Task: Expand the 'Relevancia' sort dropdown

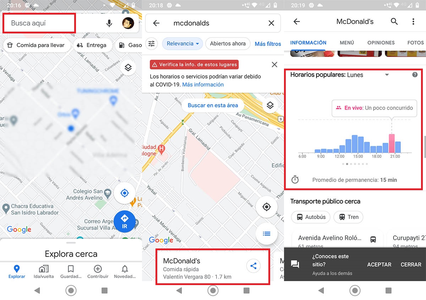Action: click(182, 44)
